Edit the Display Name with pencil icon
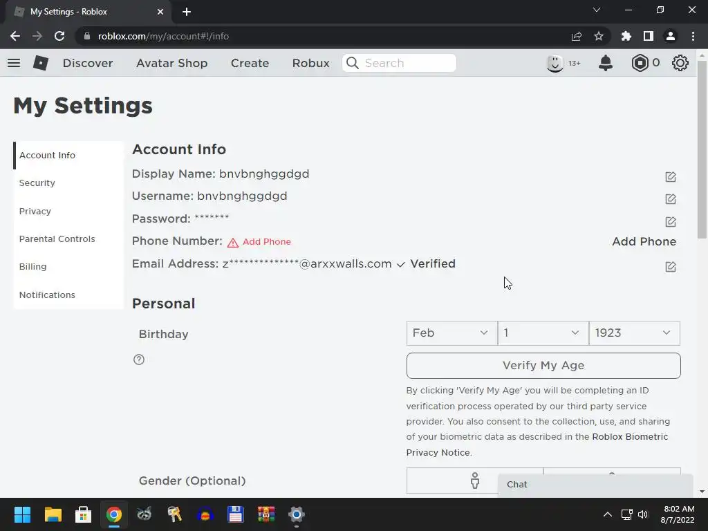The height and width of the screenshot is (531, 708). point(671,176)
